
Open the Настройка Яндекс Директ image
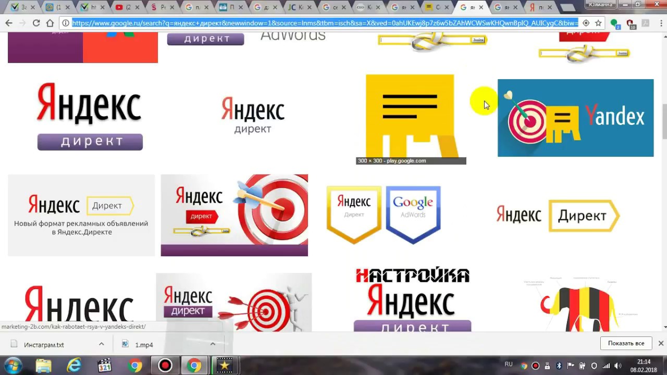(412, 301)
